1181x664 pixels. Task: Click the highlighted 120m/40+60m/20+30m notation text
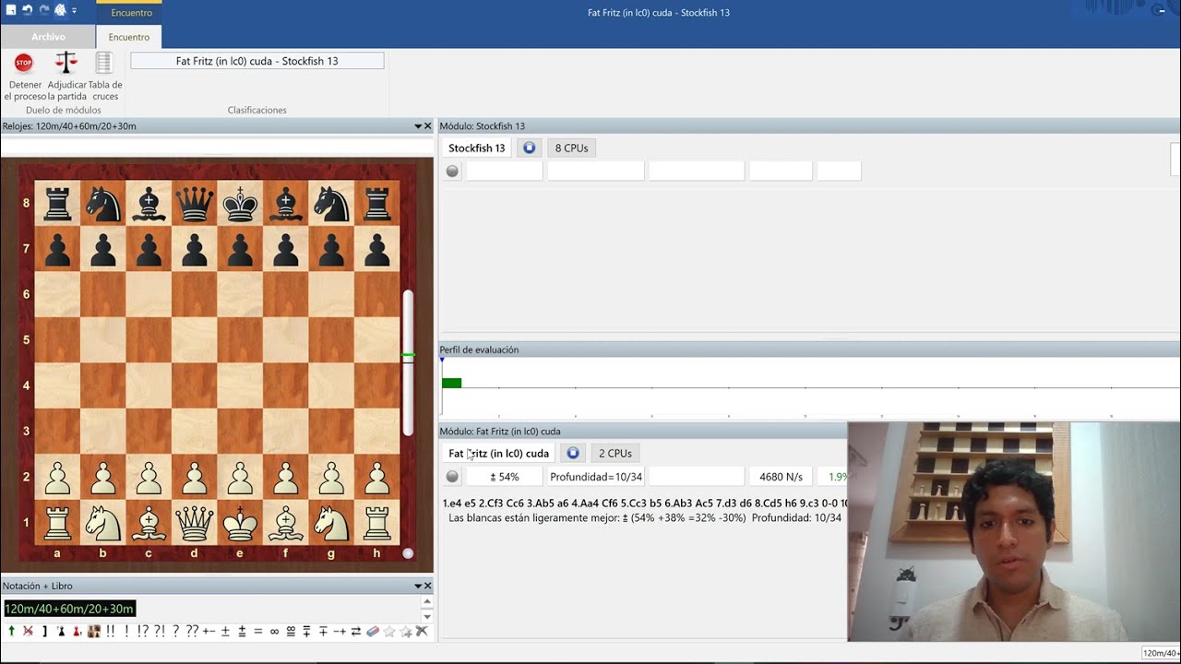coord(70,609)
